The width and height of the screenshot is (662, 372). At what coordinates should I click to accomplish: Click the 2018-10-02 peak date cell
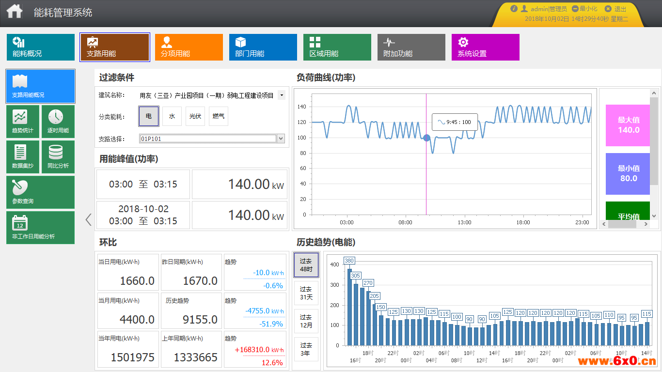(143, 215)
